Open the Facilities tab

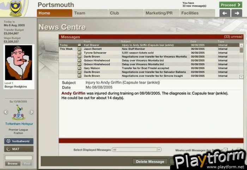coord(197,13)
